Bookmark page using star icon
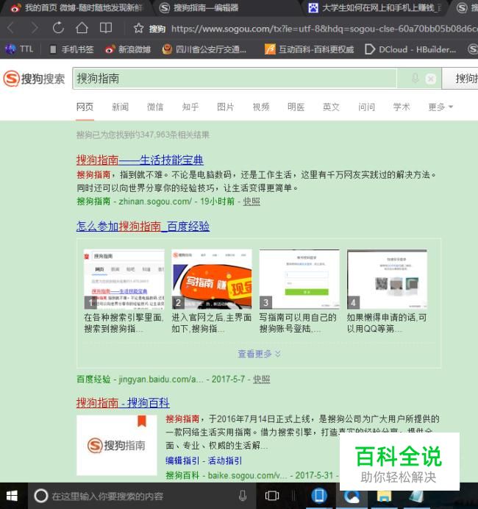The width and height of the screenshot is (478, 509). [x=138, y=29]
